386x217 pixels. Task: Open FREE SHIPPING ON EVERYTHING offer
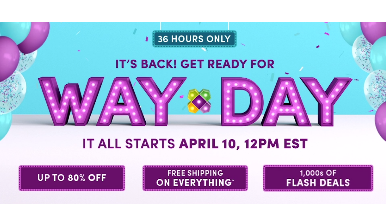195,178
